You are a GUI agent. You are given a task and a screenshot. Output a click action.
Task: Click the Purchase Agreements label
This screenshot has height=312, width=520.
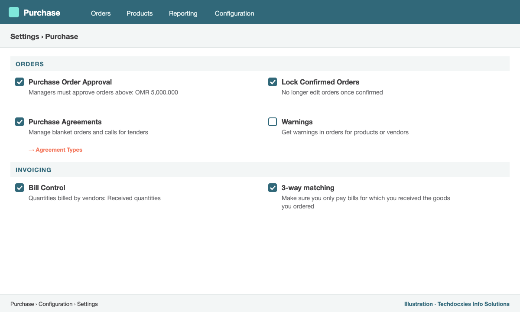pos(65,122)
